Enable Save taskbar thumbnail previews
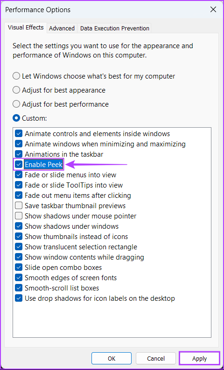This screenshot has height=370, width=224. pyautogui.click(x=19, y=205)
